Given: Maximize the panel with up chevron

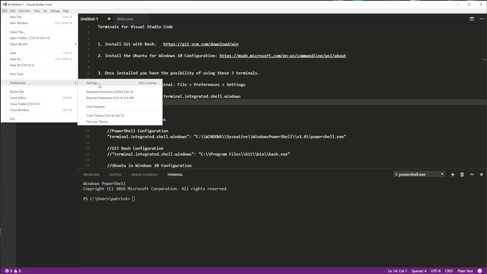Looking at the screenshot, I should click(x=472, y=174).
